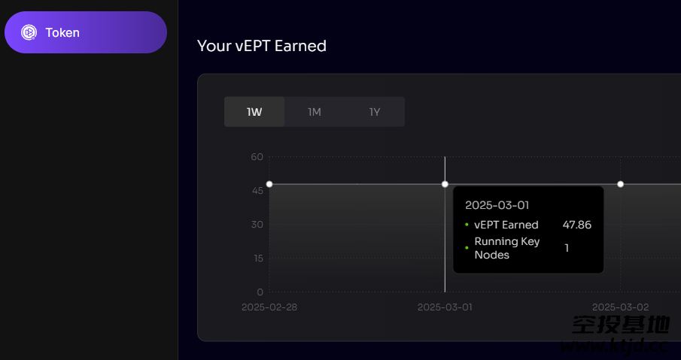Click the 60 y-axis label
Viewport: 681px width, 360px height.
click(257, 156)
